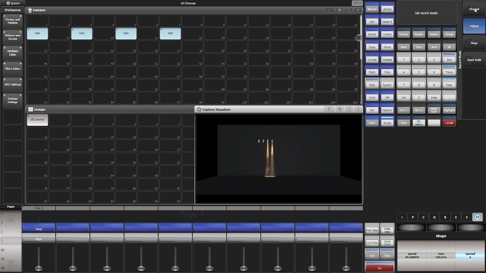Open Fixtures window settings cog

pos(339,10)
